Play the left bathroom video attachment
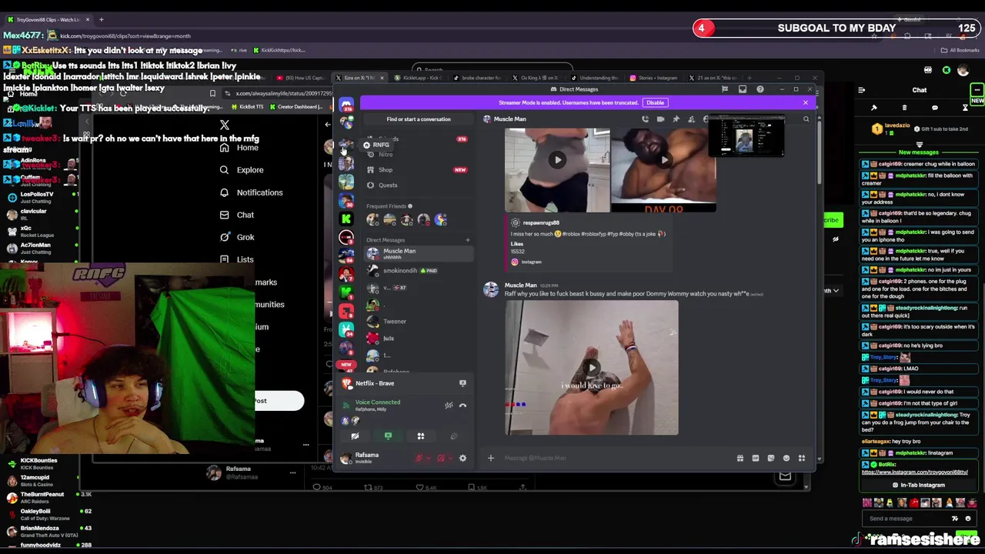Viewport: 985px width, 554px height. tap(557, 160)
